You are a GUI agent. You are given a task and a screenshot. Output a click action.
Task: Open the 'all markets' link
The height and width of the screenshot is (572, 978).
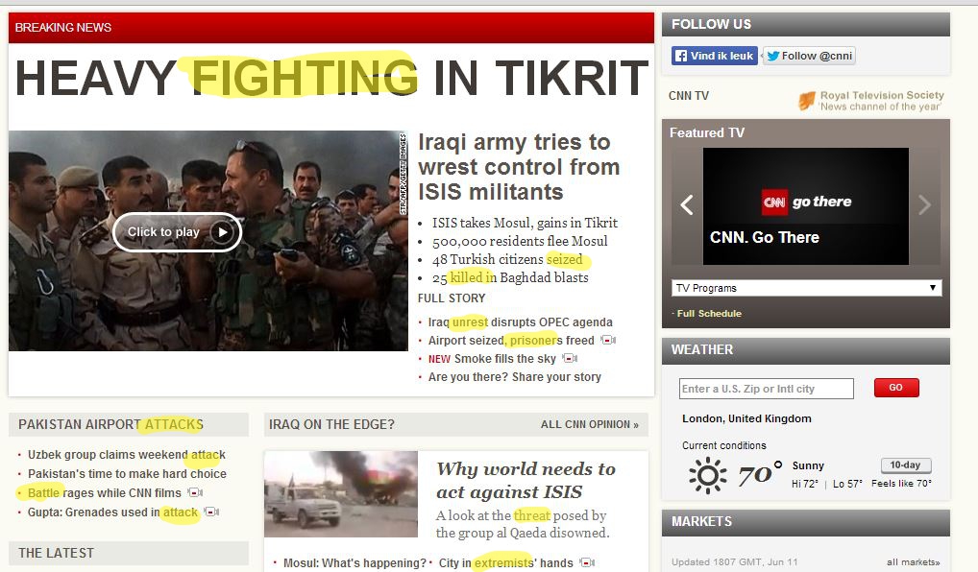[913, 562]
